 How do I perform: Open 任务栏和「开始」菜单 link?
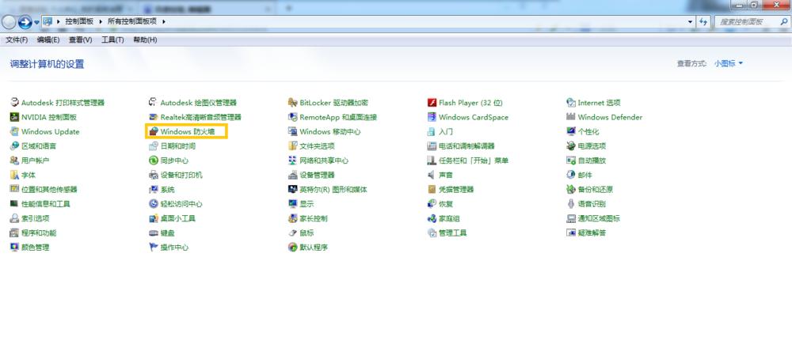(474, 161)
